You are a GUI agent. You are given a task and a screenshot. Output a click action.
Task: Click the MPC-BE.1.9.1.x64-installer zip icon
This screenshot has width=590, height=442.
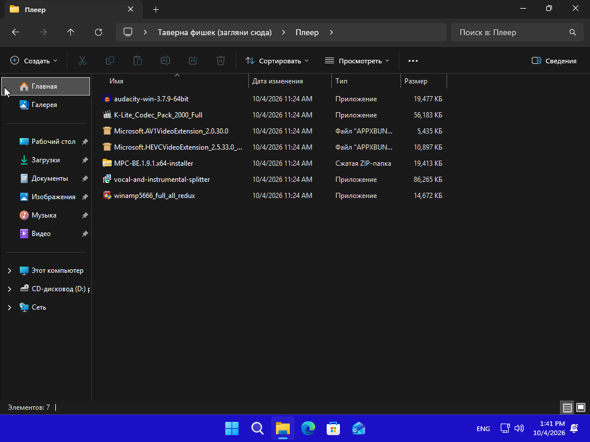107,163
